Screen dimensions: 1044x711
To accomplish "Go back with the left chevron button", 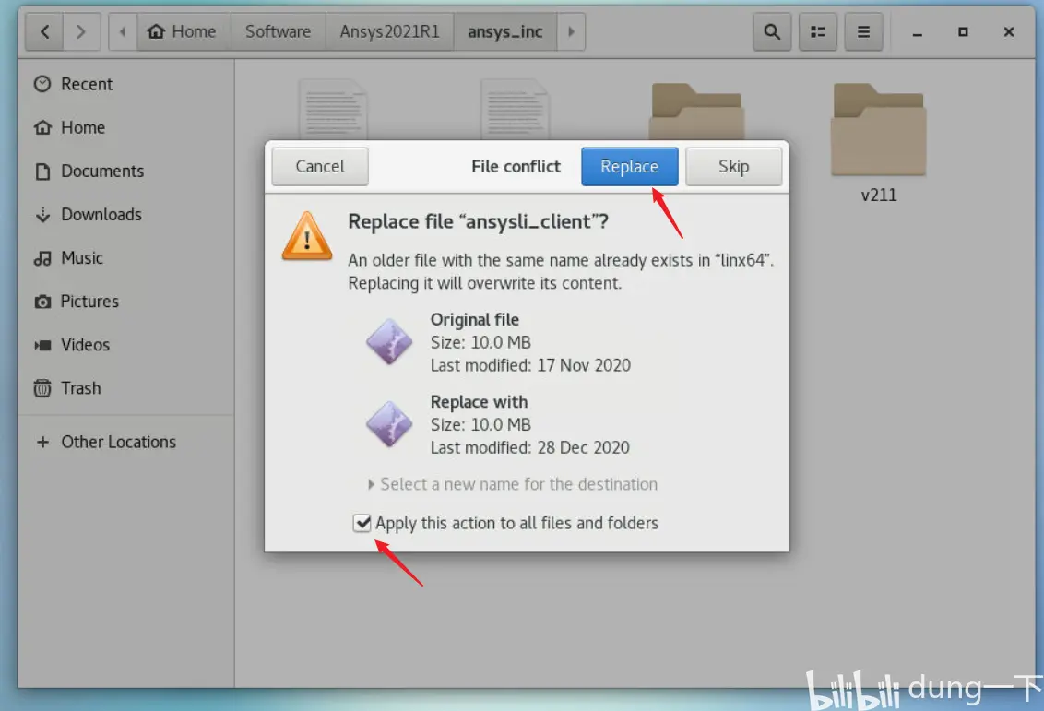I will tap(44, 31).
